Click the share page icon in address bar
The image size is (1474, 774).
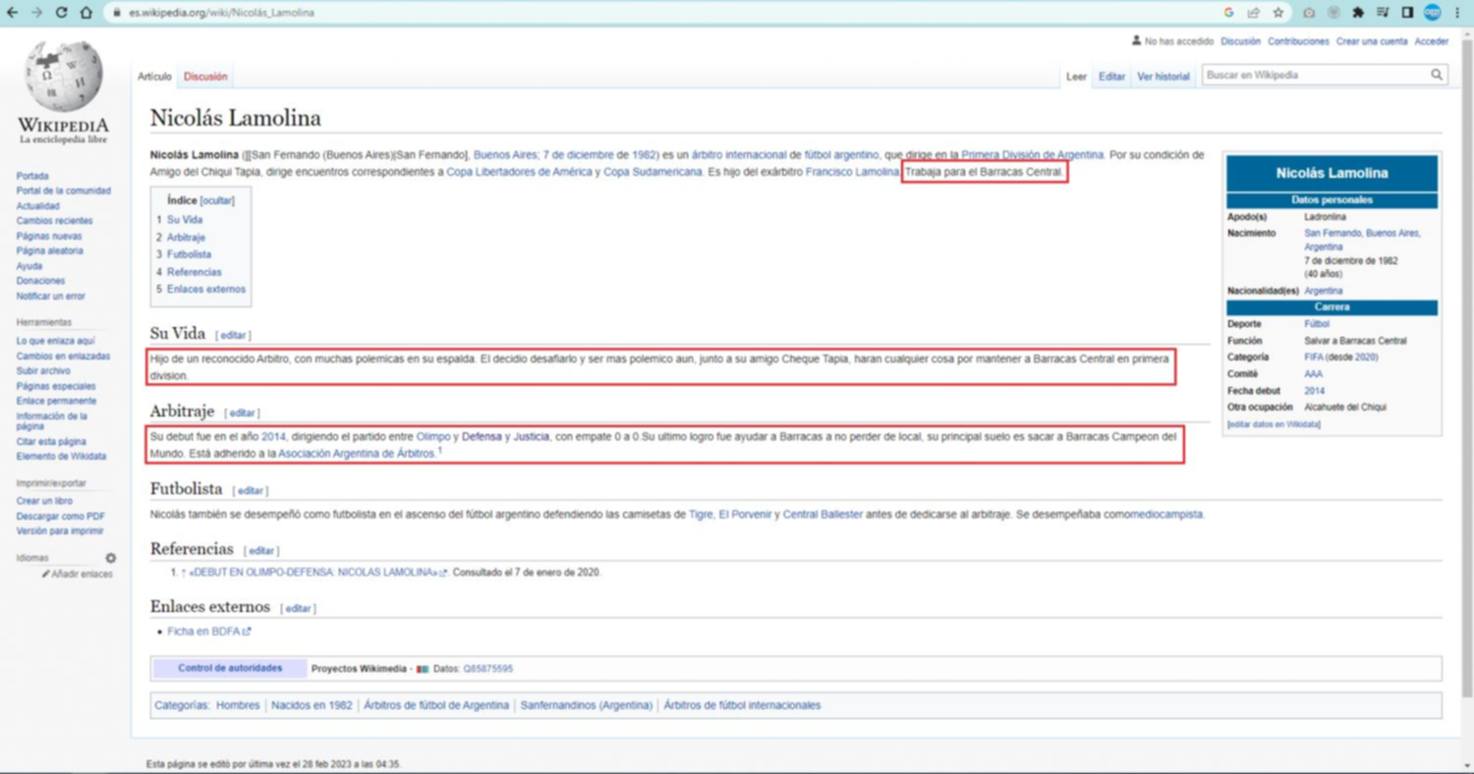1254,13
